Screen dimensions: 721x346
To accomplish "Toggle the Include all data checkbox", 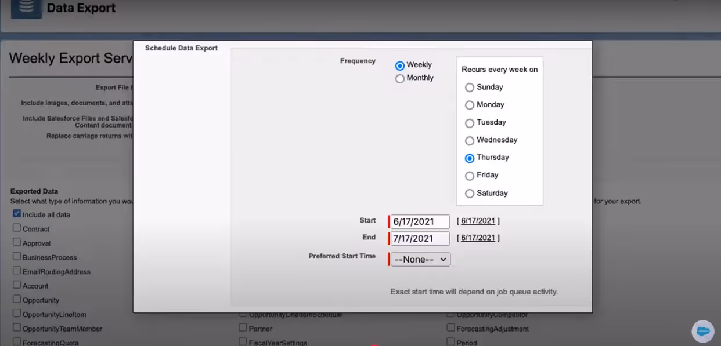I will 17,214.
